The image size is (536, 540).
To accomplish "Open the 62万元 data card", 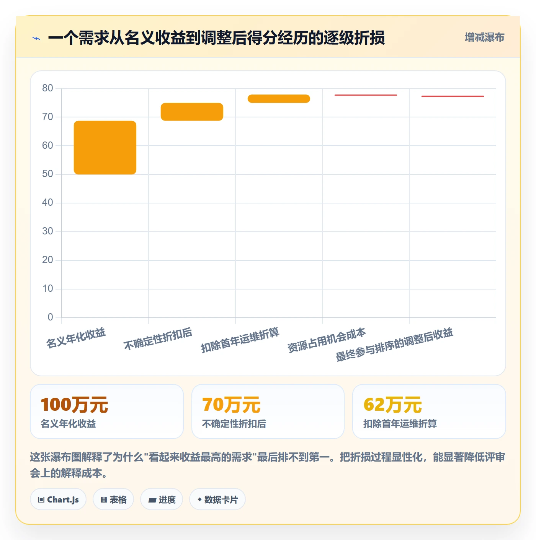I will [x=429, y=412].
